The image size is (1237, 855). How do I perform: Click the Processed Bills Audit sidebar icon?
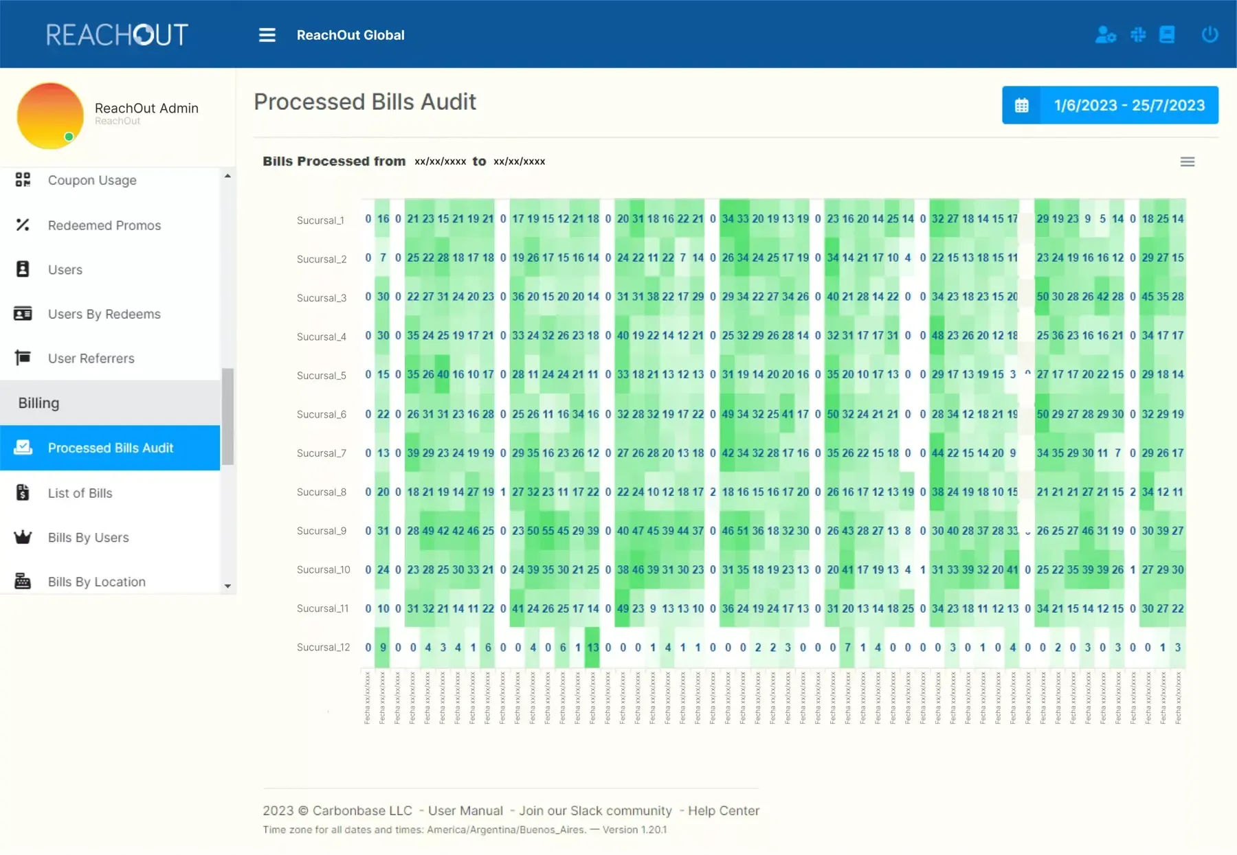23,448
